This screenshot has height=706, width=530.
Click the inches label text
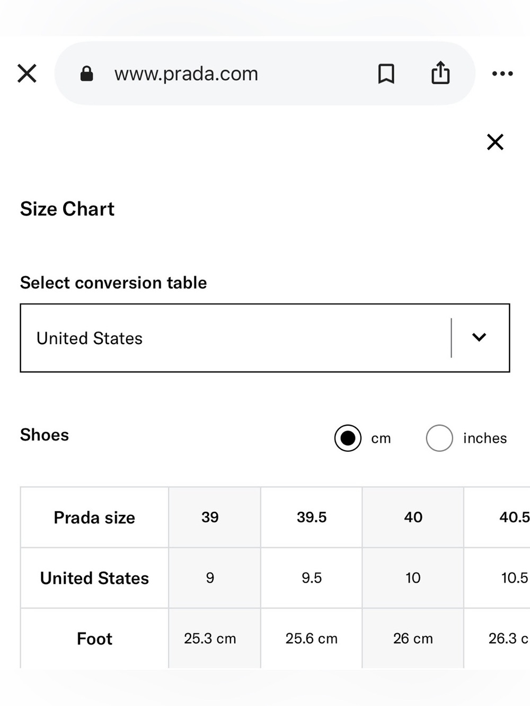click(485, 438)
